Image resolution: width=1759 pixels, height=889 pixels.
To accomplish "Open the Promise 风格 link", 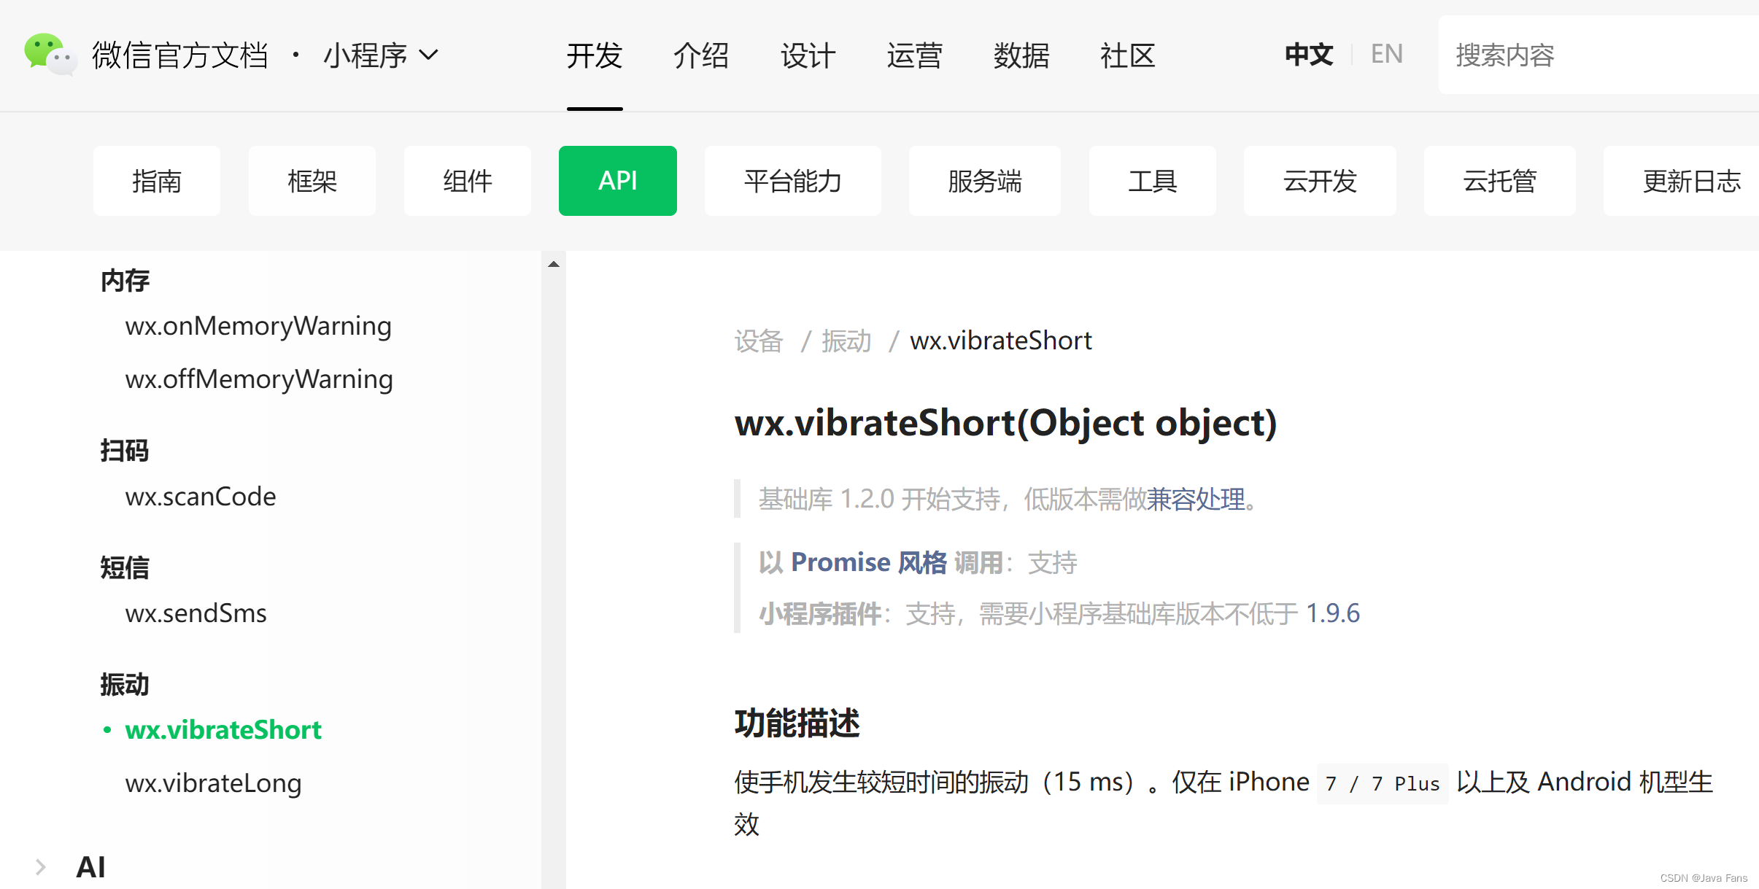I will coord(869,563).
